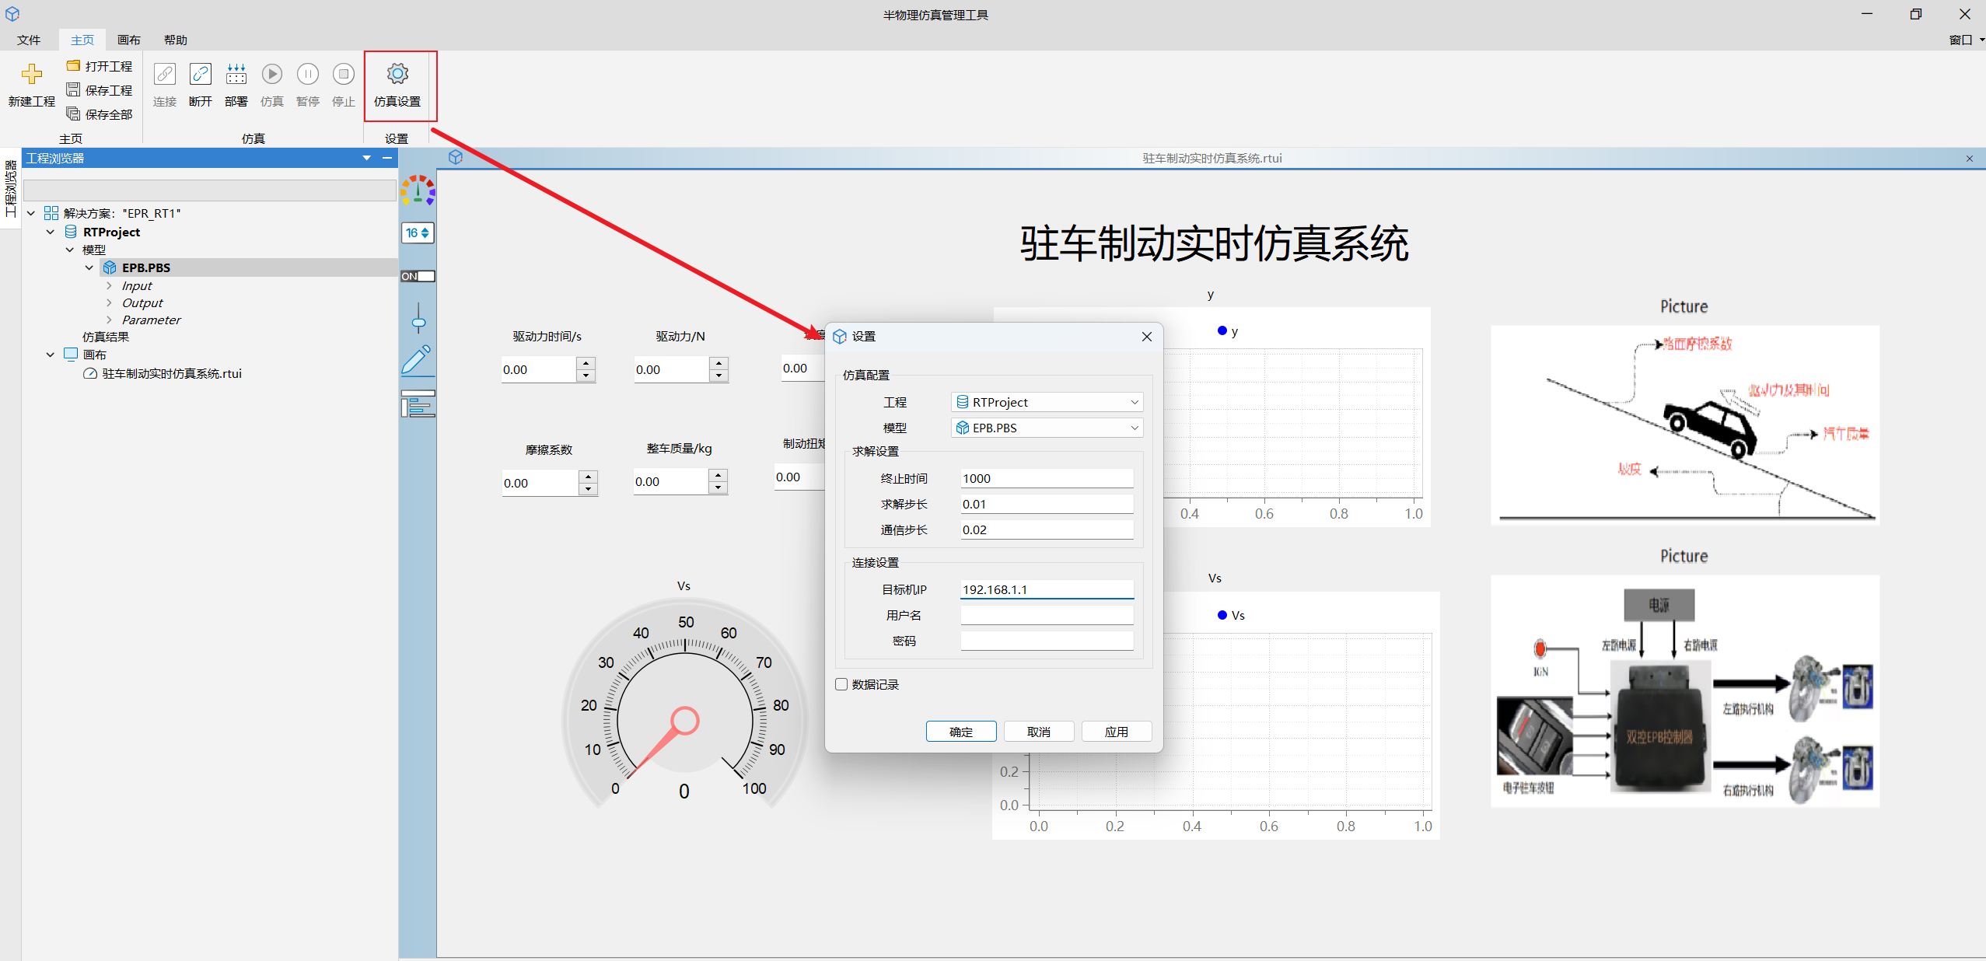Click the 保存工程 save icon

(73, 90)
